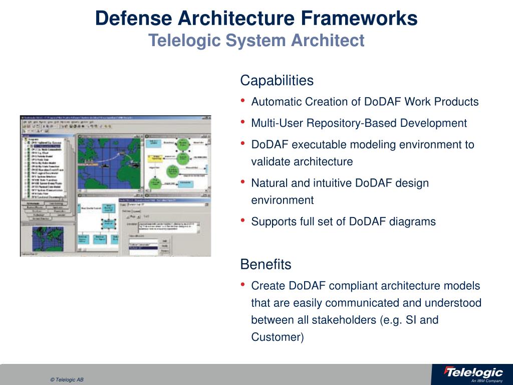Select the "DoDAF executable modeling environment" bullet
Screen dimensions: 513x385
pos(363,153)
